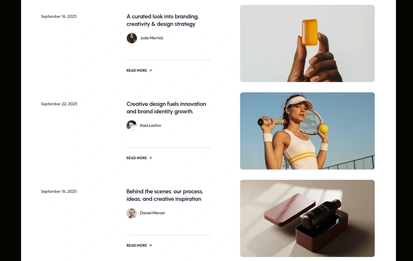Read more about curated branding article

point(137,70)
